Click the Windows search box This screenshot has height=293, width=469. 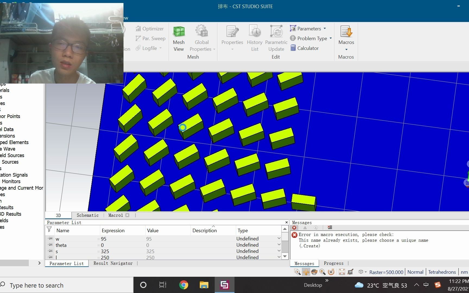coord(66,285)
